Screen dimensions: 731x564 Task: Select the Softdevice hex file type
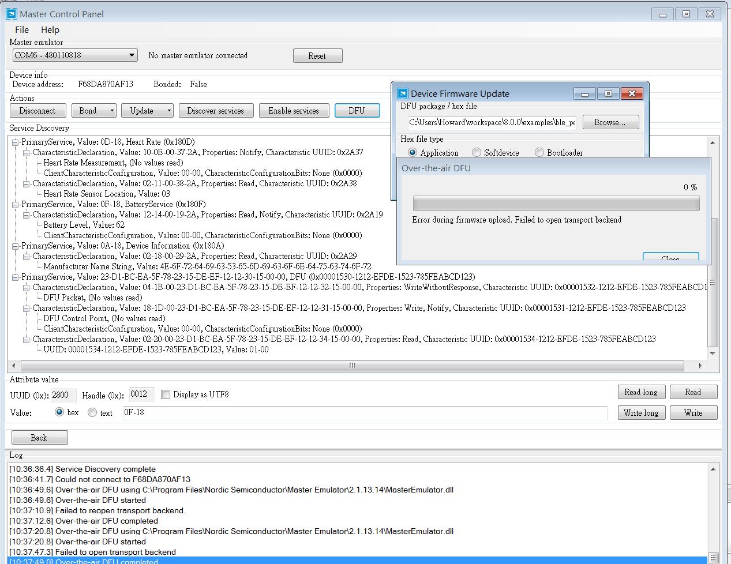[x=476, y=153]
